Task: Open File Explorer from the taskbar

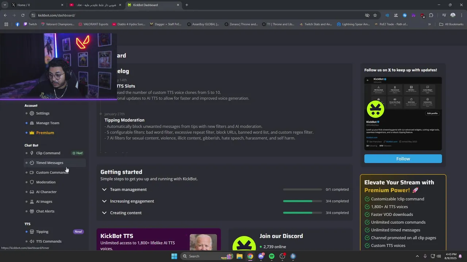Action: pos(239,256)
